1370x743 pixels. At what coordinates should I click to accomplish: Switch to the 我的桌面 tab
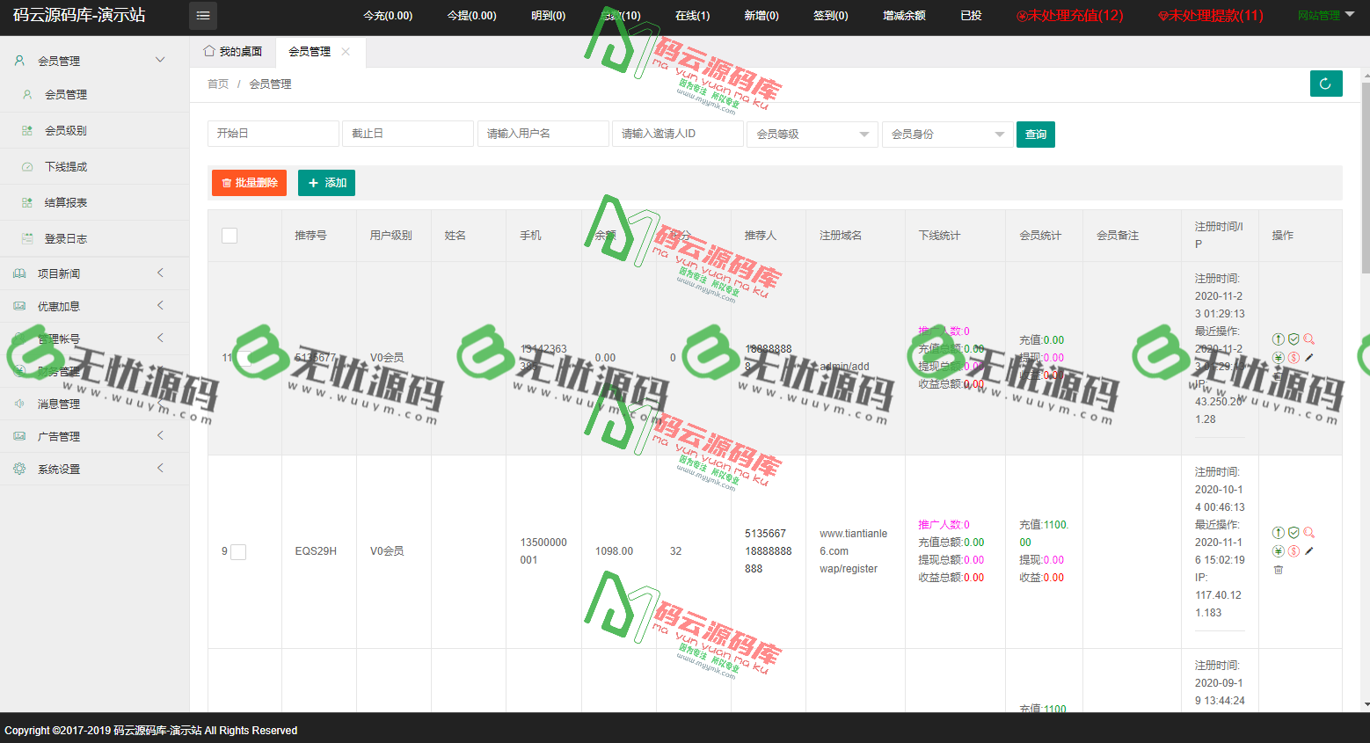point(233,51)
